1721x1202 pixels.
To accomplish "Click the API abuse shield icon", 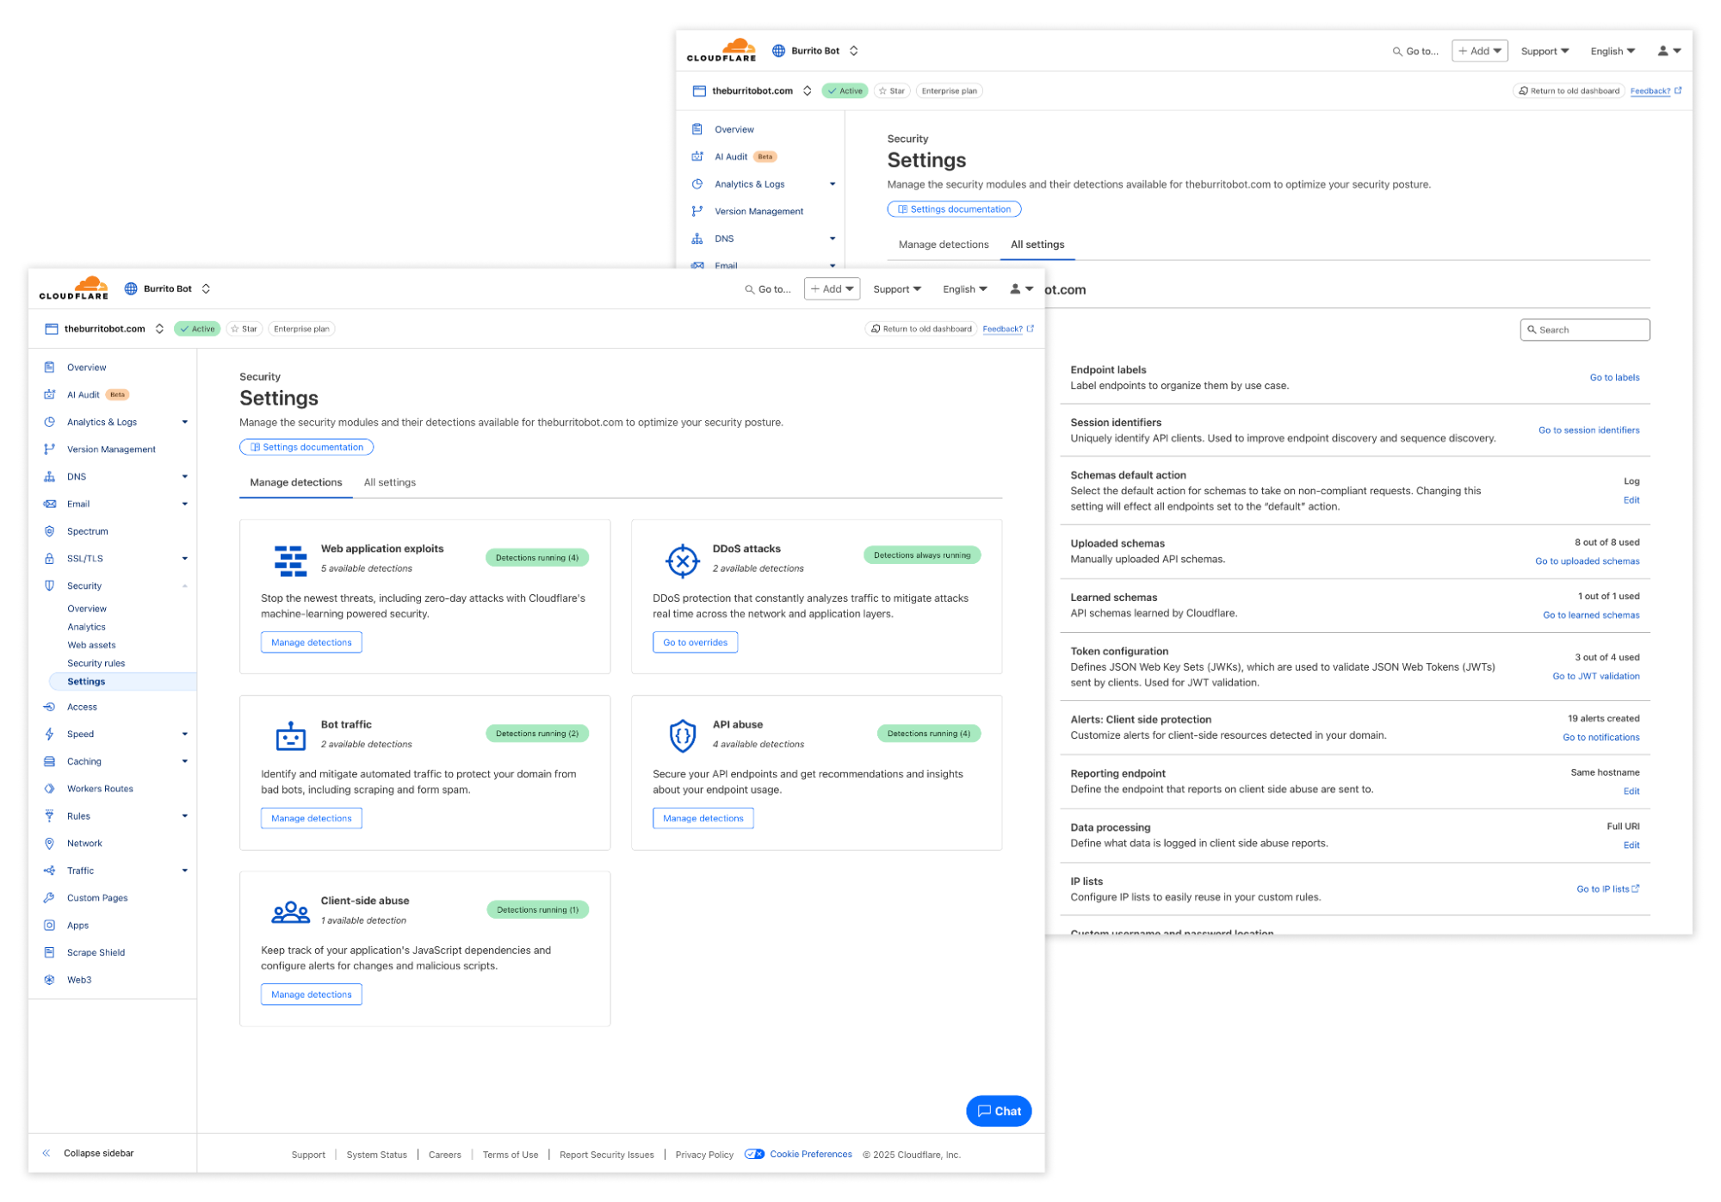I will (x=682, y=736).
